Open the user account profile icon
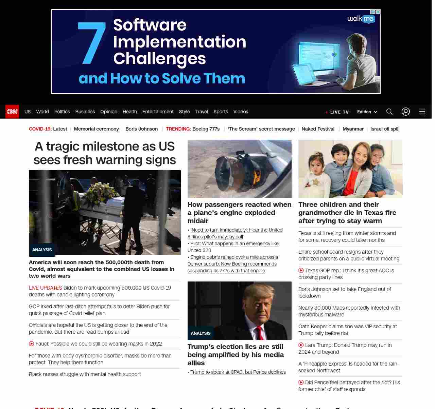This screenshot has height=409, width=435. click(x=405, y=112)
